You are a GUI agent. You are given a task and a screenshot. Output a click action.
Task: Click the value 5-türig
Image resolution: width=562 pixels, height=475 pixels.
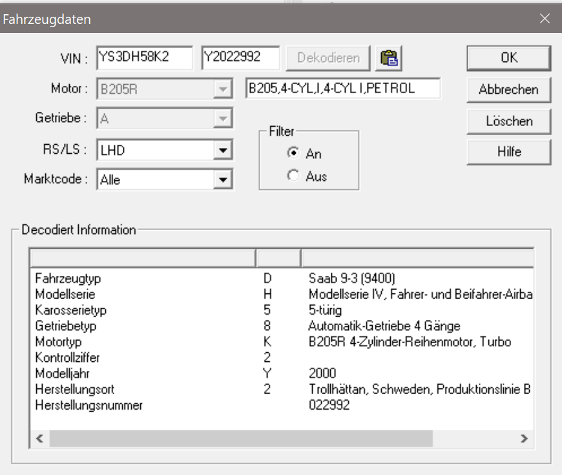325,310
